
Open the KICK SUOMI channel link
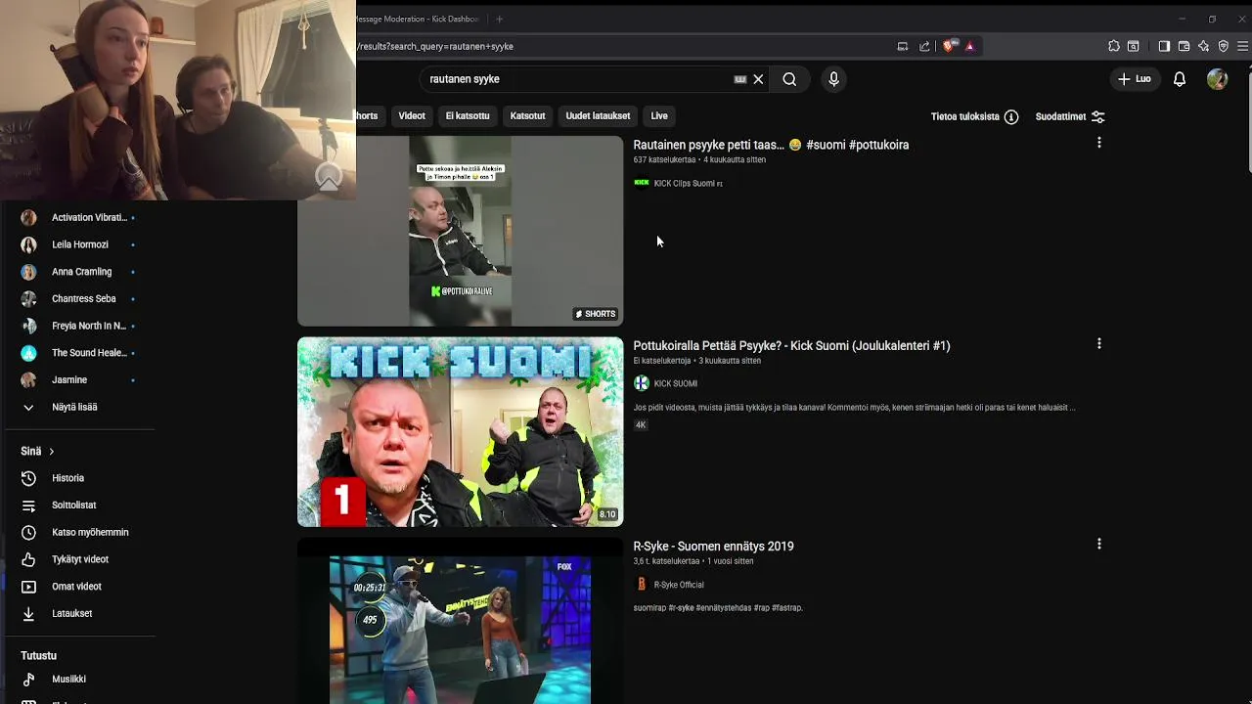click(x=675, y=383)
